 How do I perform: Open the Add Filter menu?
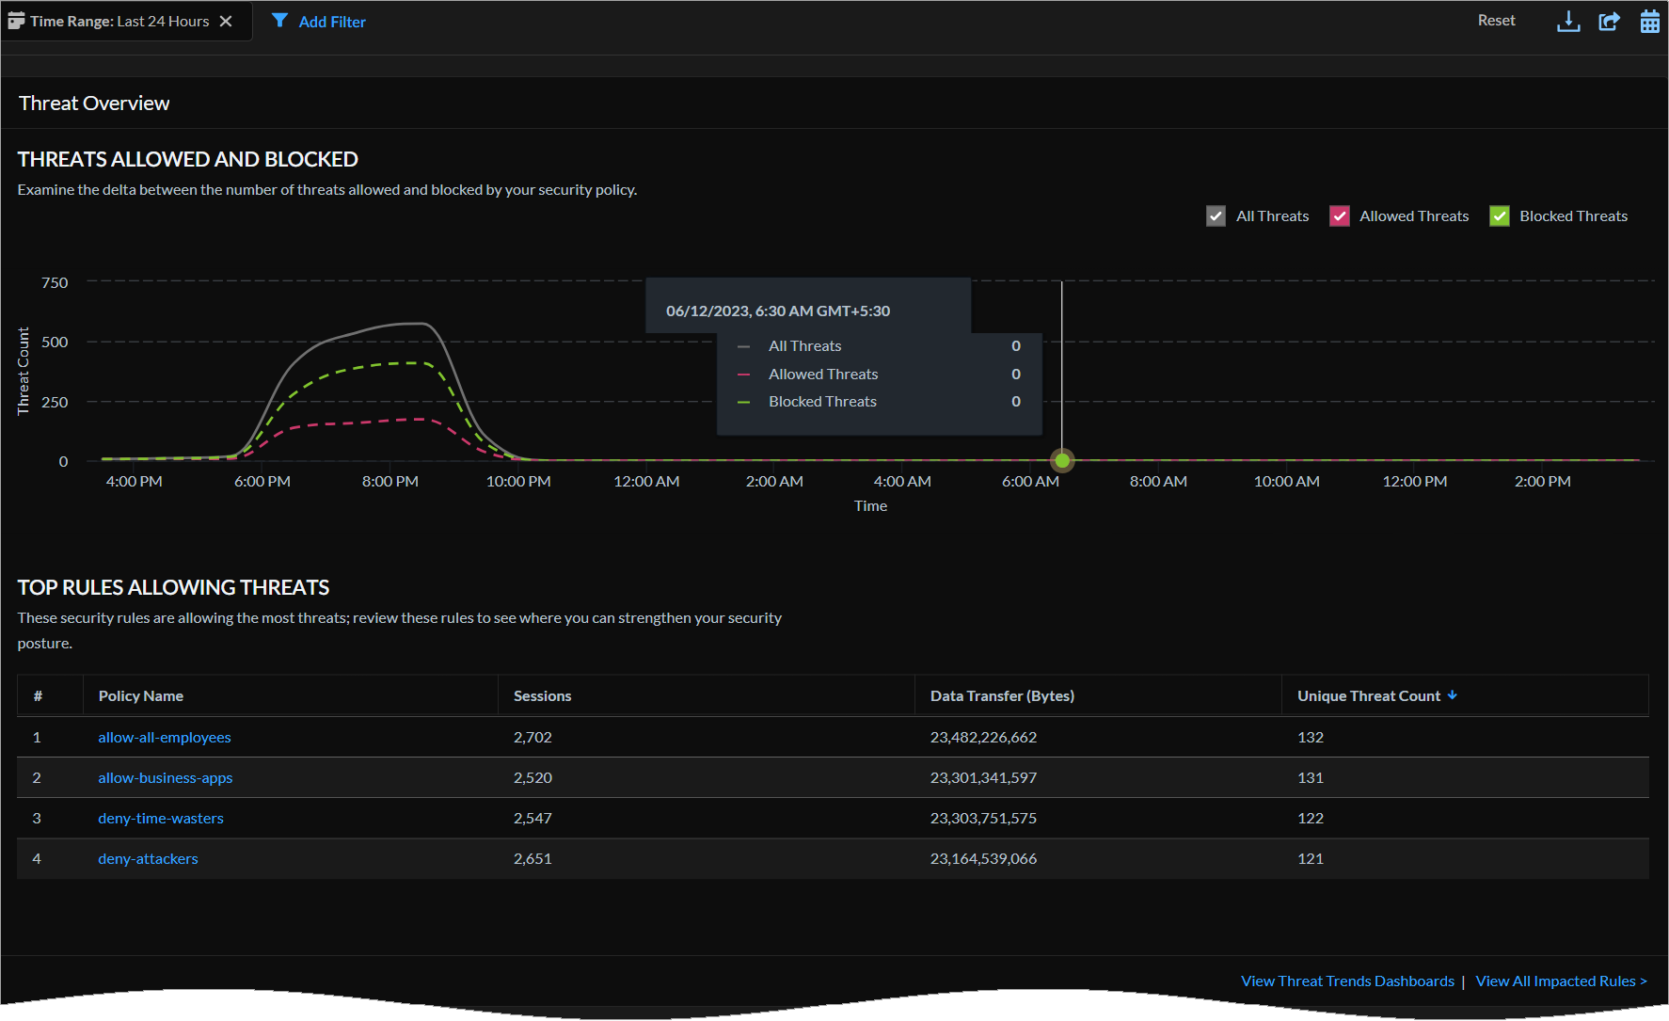click(x=331, y=22)
